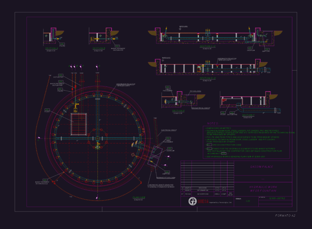The image size is (312, 229).
Task: Select the WATER TREATMENT SUCTION PIPE label in Section B
Action: point(118,49)
